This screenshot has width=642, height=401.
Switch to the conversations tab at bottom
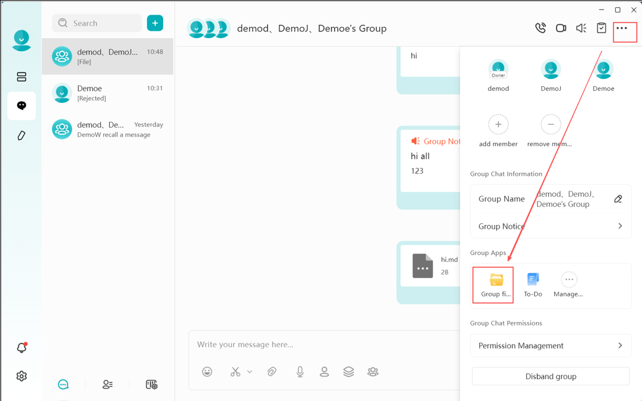pos(63,384)
